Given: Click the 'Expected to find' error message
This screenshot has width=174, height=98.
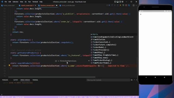Looking at the screenshot, I should coord(119,66).
